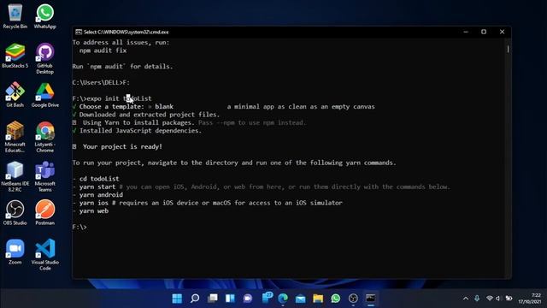Image resolution: width=547 pixels, height=308 pixels.
Task: Launch the Minecraft Education desktop shortcut
Action: click(15, 137)
